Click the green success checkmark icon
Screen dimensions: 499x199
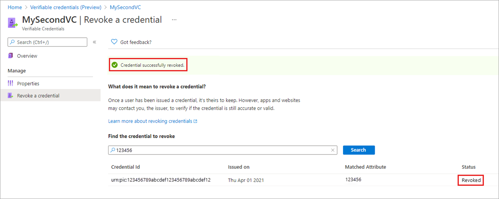coord(115,65)
